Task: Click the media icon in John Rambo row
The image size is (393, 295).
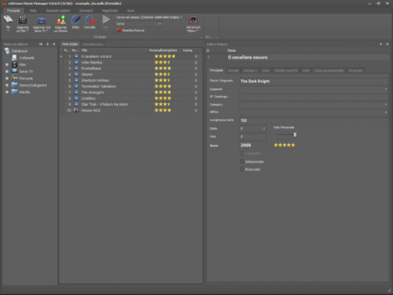Action: 76,62
